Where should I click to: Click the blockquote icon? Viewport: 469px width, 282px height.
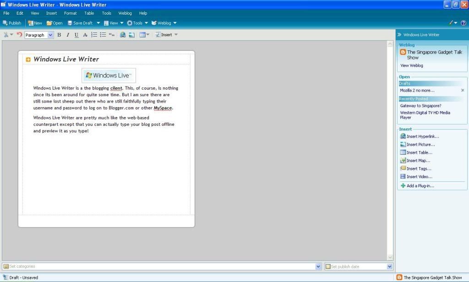[111, 35]
